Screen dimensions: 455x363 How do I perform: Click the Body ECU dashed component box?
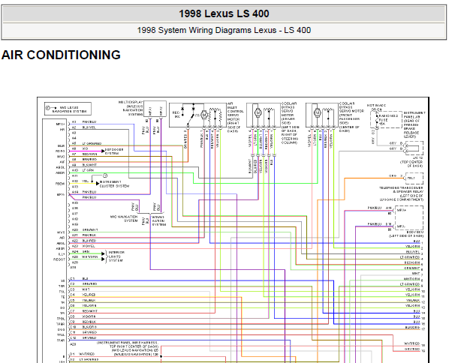pyautogui.click(x=409, y=218)
